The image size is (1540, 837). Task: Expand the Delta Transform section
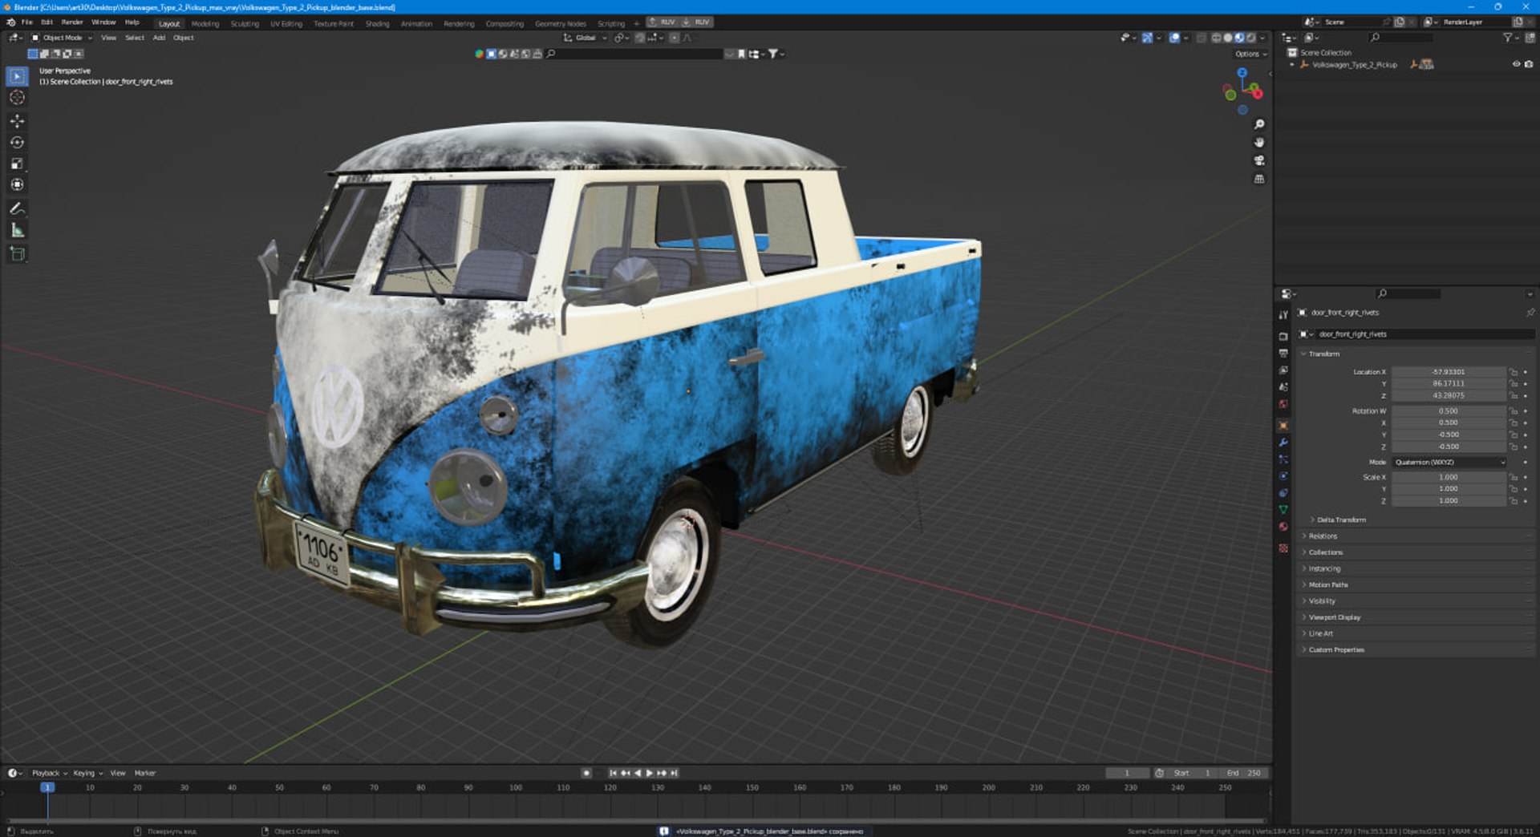(x=1340, y=520)
